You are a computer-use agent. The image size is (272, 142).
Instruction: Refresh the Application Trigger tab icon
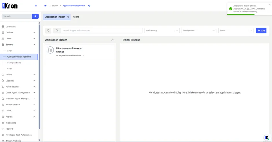tap(68, 17)
